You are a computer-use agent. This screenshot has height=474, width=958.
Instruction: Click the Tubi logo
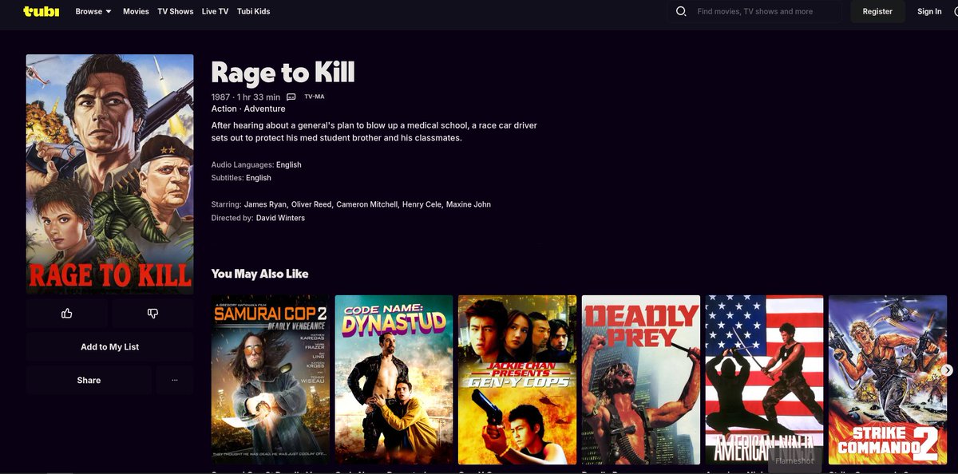coord(42,11)
